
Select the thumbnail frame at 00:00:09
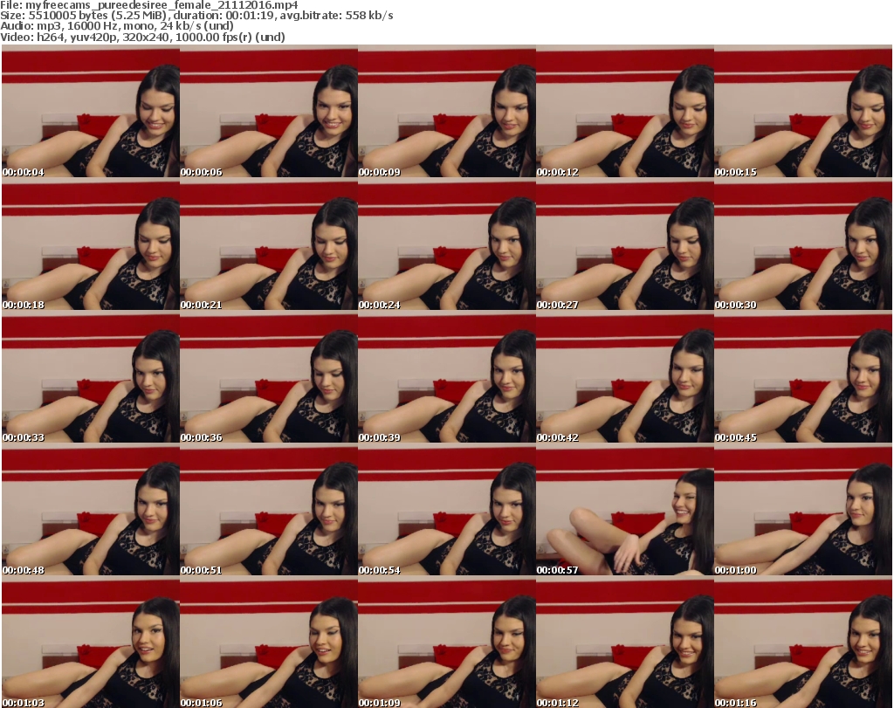(446, 111)
